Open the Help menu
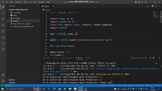This screenshot has width=162, height=91. click(x=48, y=2)
